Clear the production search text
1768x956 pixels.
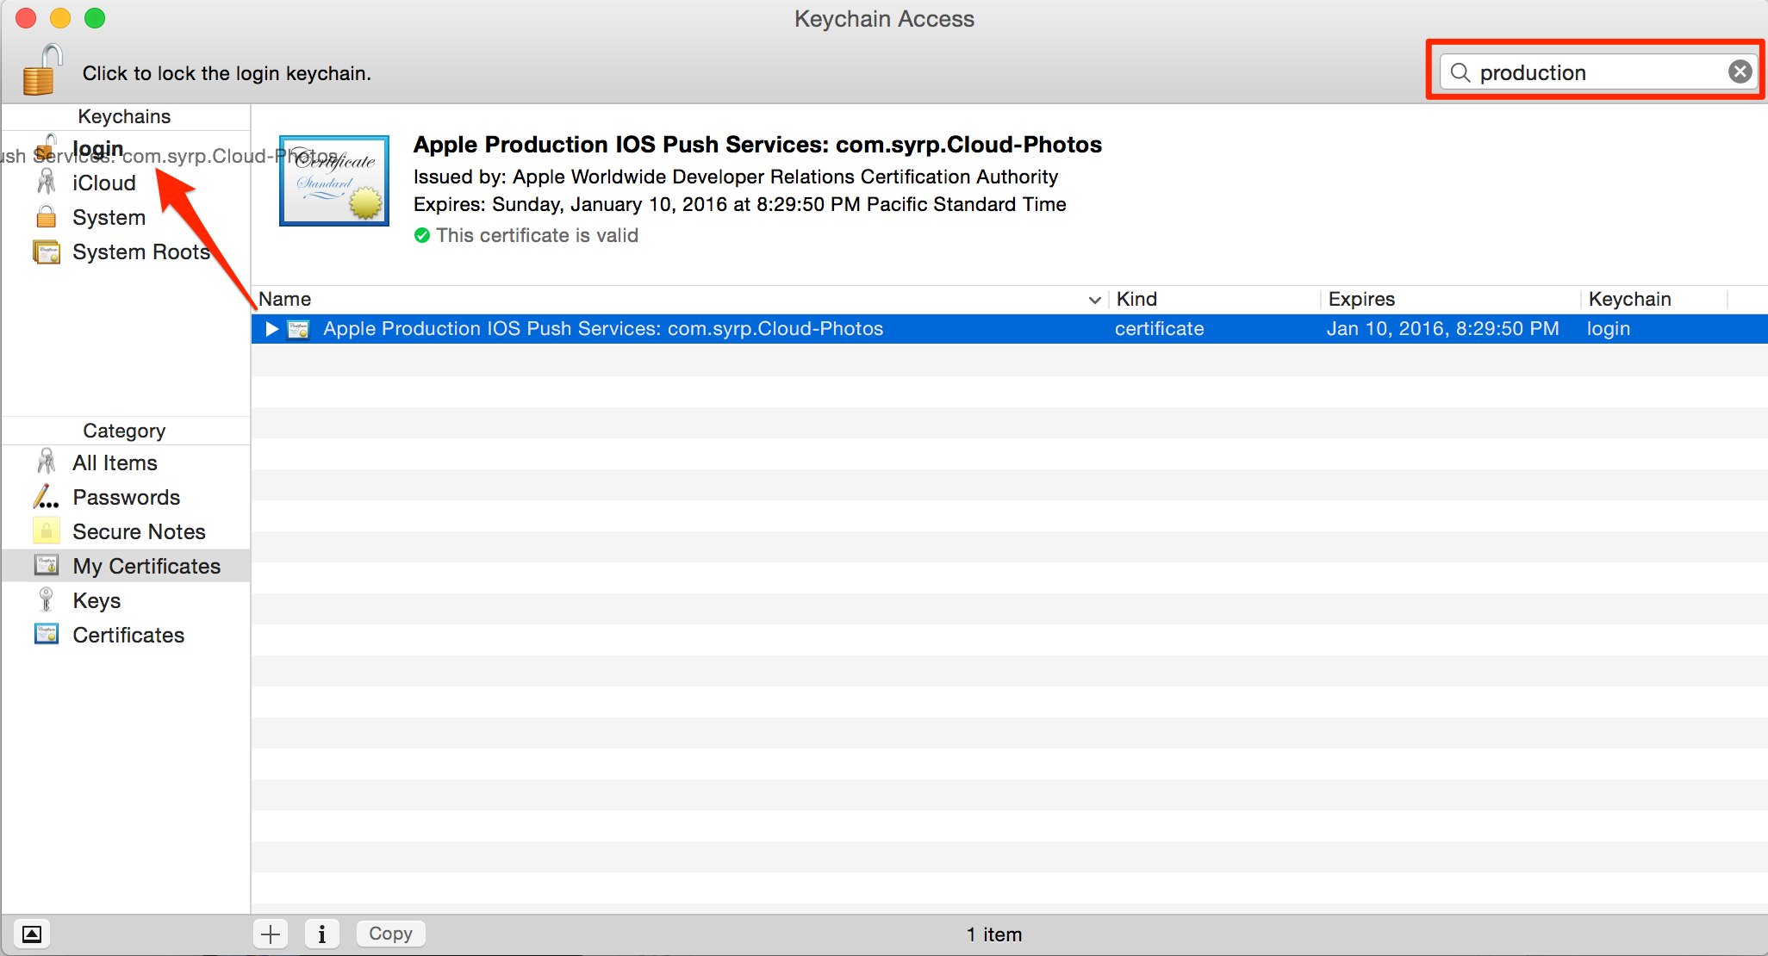pos(1740,71)
